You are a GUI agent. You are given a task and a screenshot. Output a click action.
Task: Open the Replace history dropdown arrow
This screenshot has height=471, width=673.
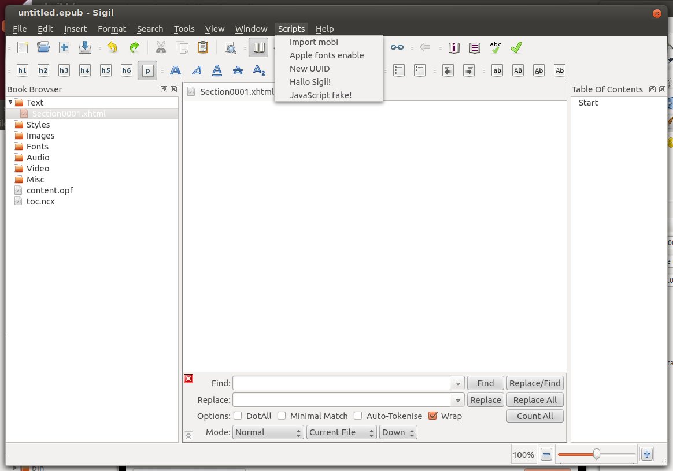point(457,400)
